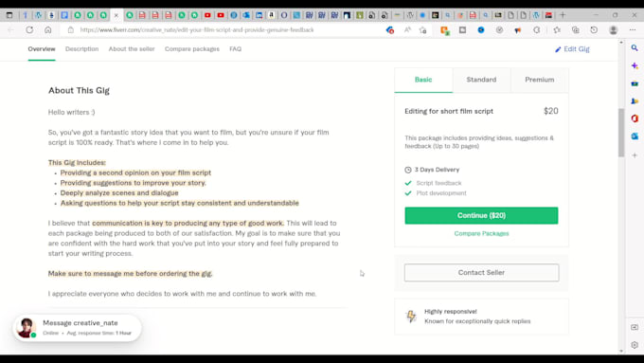Jump to Compare packages section
Viewport: 644px width, 363px height.
point(192,49)
